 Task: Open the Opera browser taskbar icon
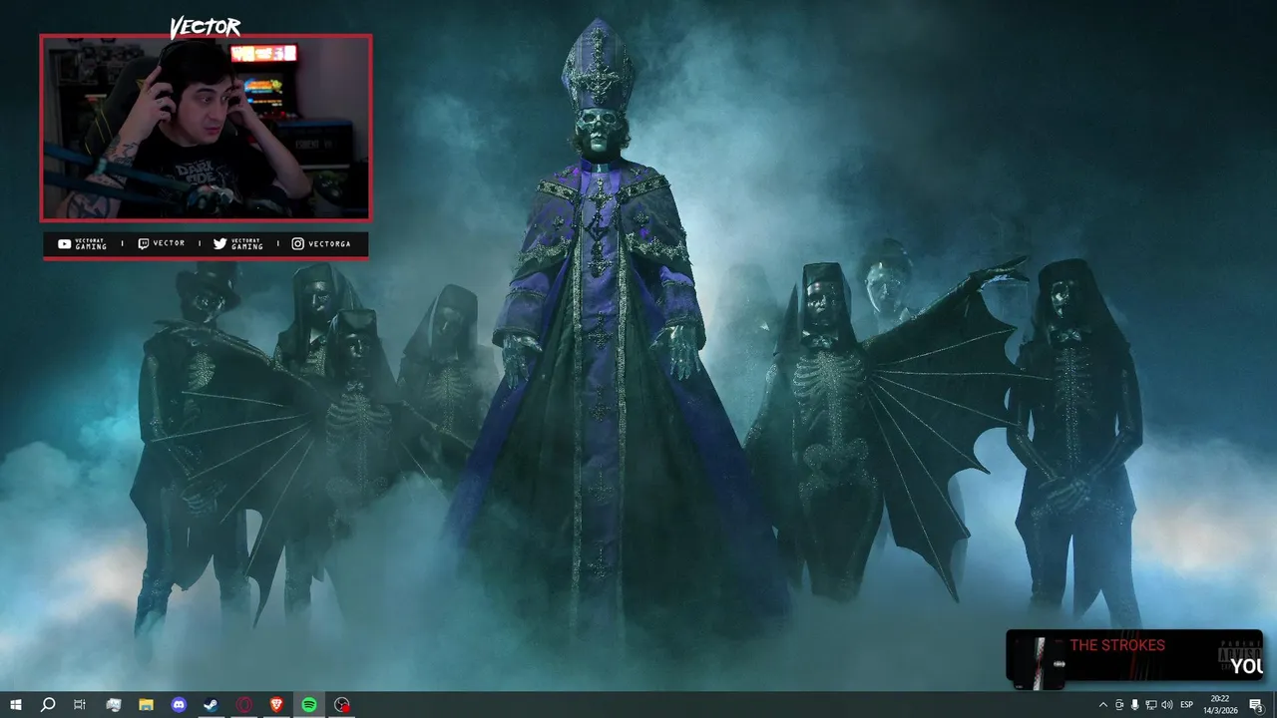point(244,705)
